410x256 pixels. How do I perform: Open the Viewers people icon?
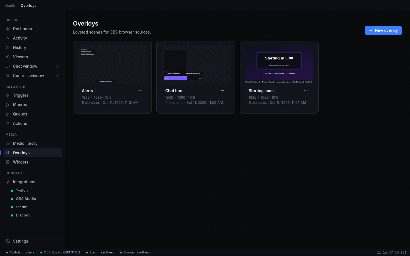pos(8,57)
